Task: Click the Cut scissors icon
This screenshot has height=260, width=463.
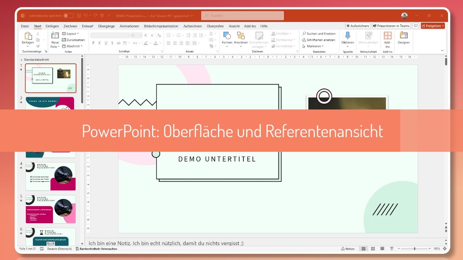Action: click(38, 34)
